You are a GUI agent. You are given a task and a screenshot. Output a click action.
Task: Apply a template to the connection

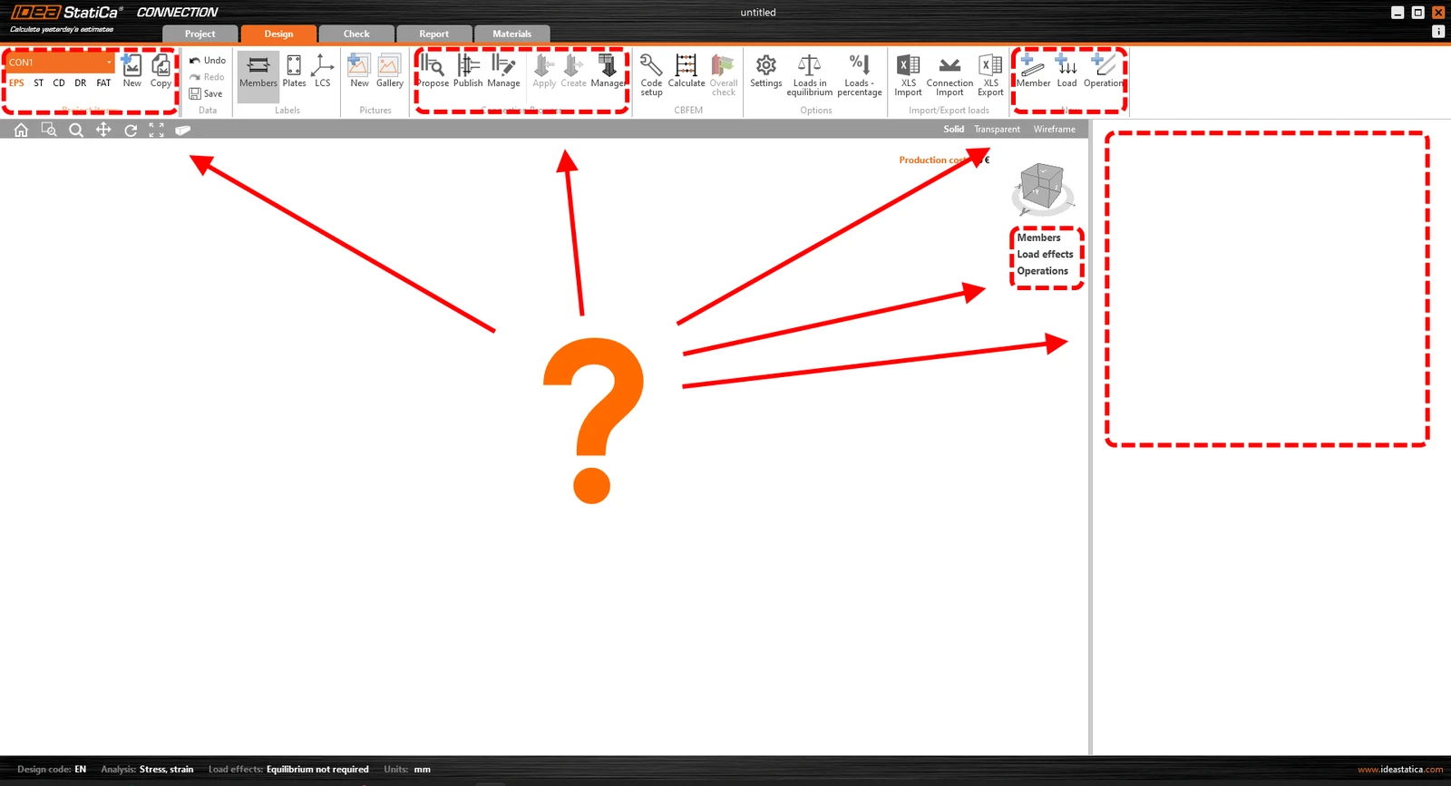pyautogui.click(x=544, y=71)
